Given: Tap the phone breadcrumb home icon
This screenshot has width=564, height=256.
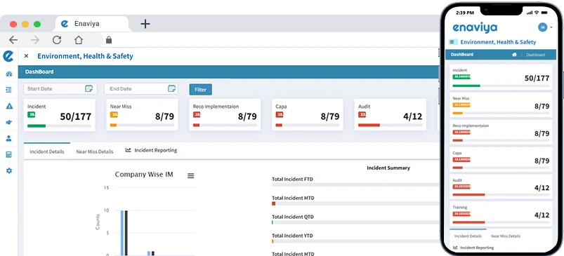Looking at the screenshot, I should [x=514, y=55].
